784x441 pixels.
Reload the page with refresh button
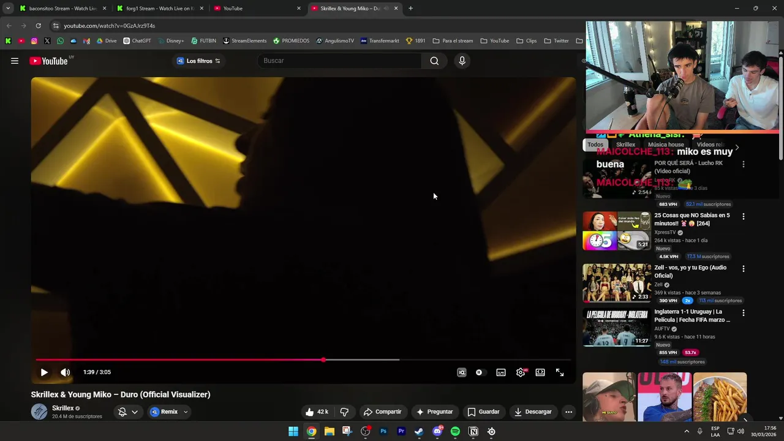pos(38,26)
